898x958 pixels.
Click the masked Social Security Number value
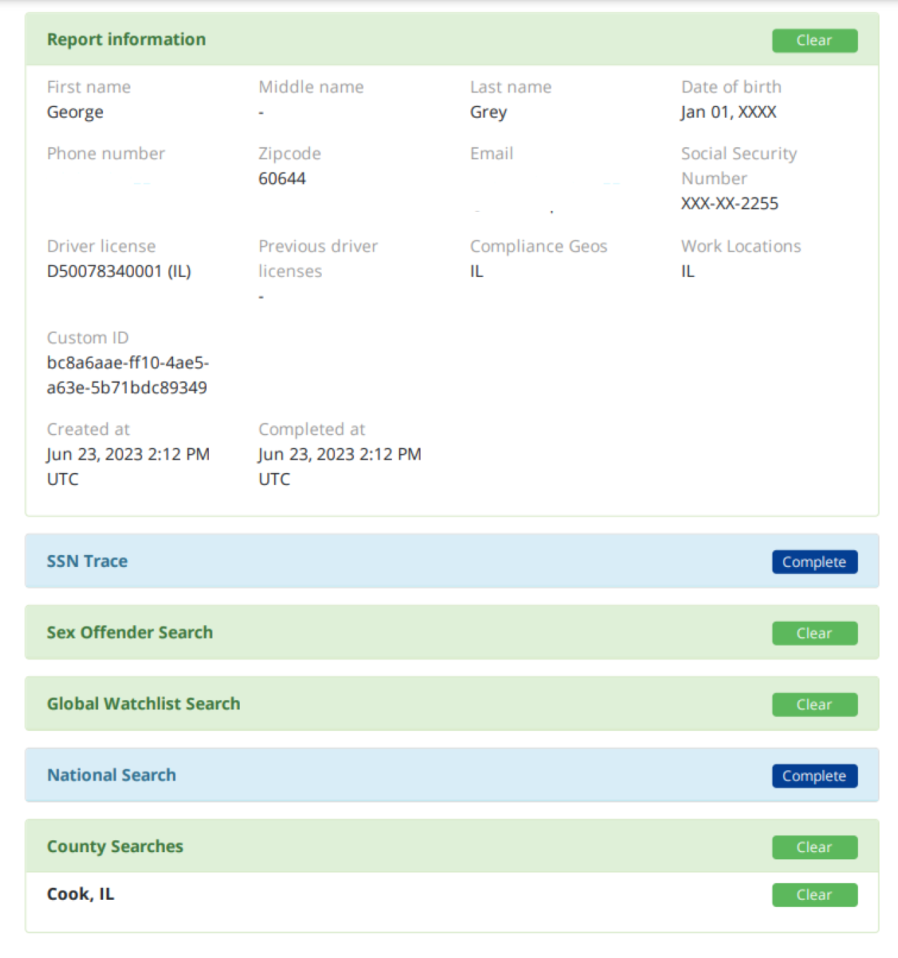click(729, 203)
